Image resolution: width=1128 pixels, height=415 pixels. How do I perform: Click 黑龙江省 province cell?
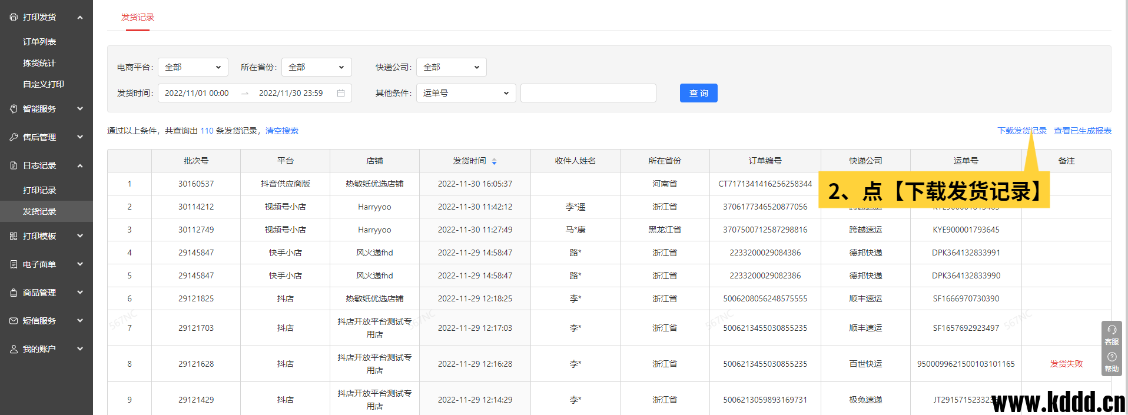[x=665, y=230]
